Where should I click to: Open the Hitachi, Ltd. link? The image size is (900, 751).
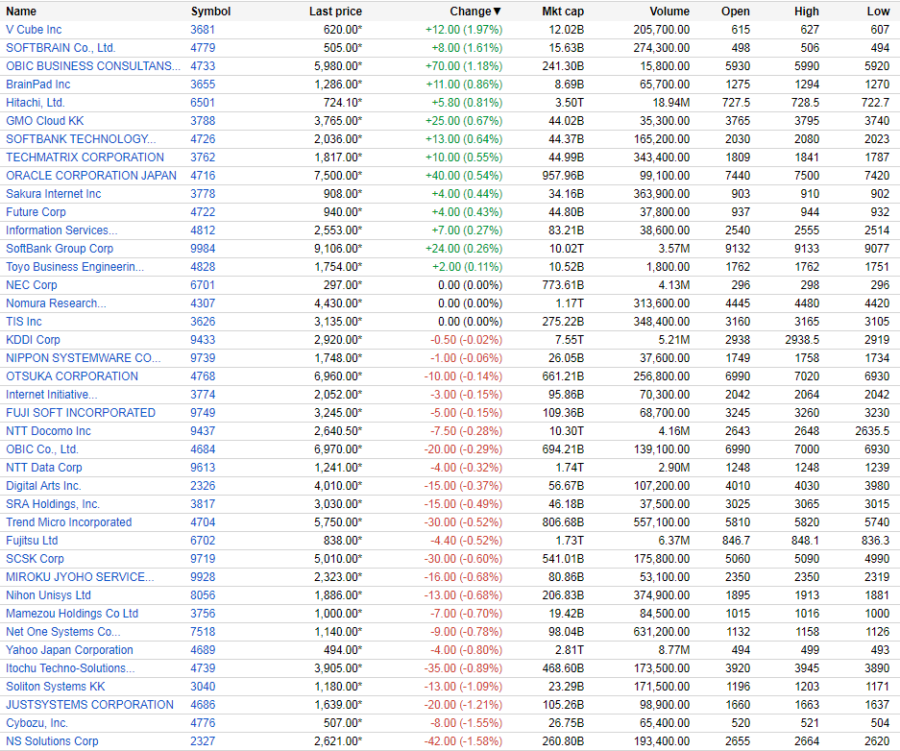(35, 103)
